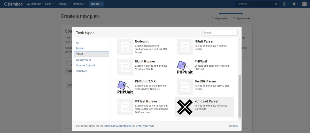This screenshot has height=133, width=310.
Task: Click the task list scrollbar thumb
Action: coord(239,96)
